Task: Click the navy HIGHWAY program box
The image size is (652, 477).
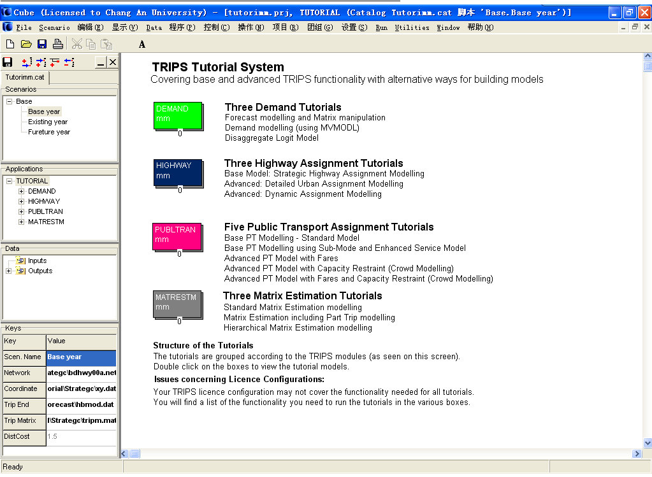Action: [x=178, y=173]
